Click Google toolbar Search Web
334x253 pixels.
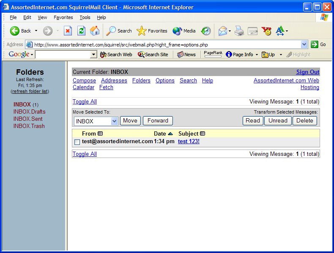coord(116,54)
